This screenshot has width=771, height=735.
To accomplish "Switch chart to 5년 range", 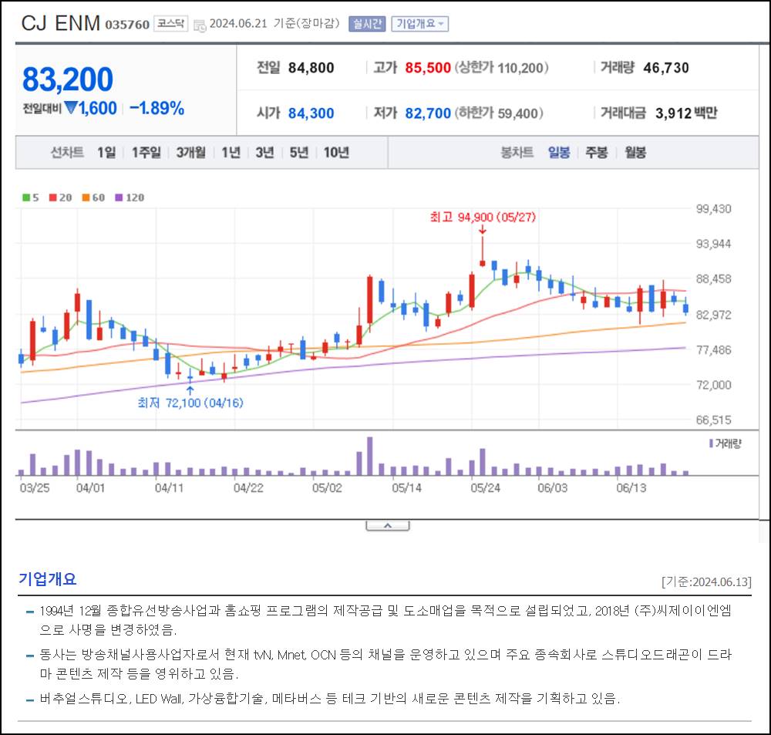I will tap(298, 153).
